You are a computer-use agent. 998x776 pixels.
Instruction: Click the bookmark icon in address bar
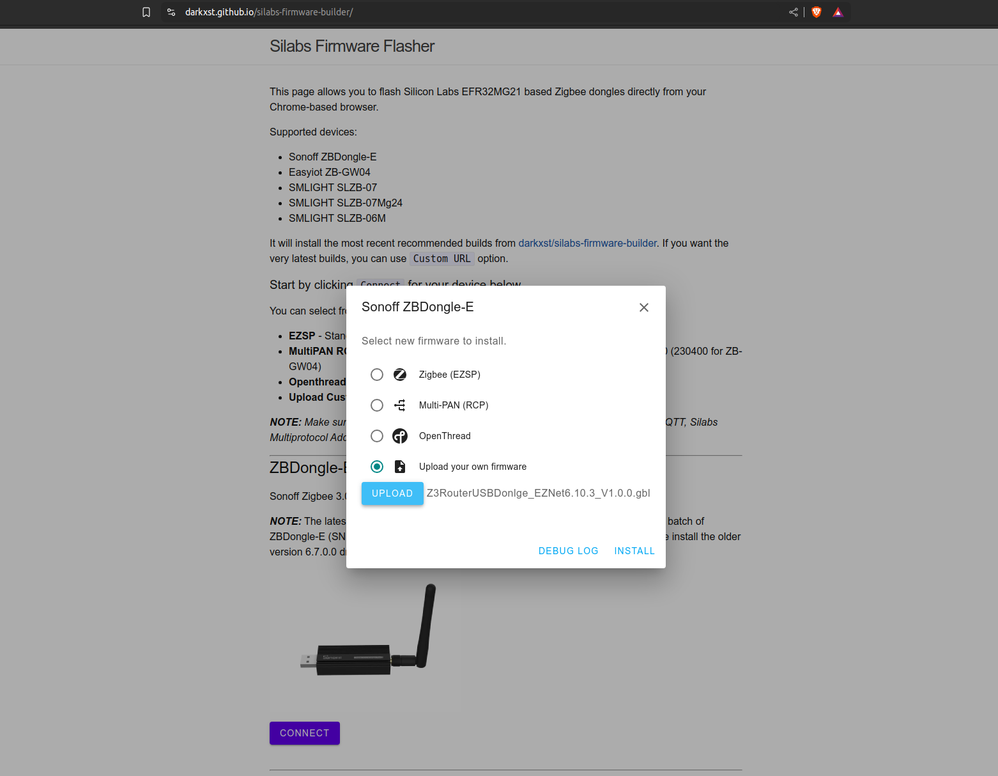pos(146,12)
